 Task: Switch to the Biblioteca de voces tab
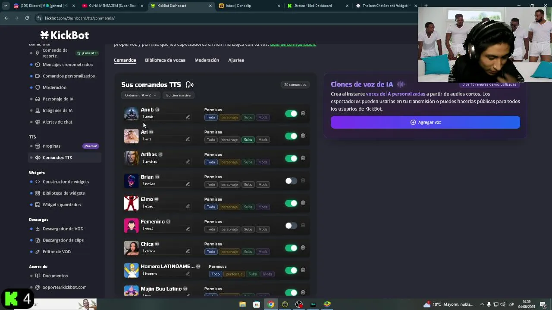click(x=165, y=60)
